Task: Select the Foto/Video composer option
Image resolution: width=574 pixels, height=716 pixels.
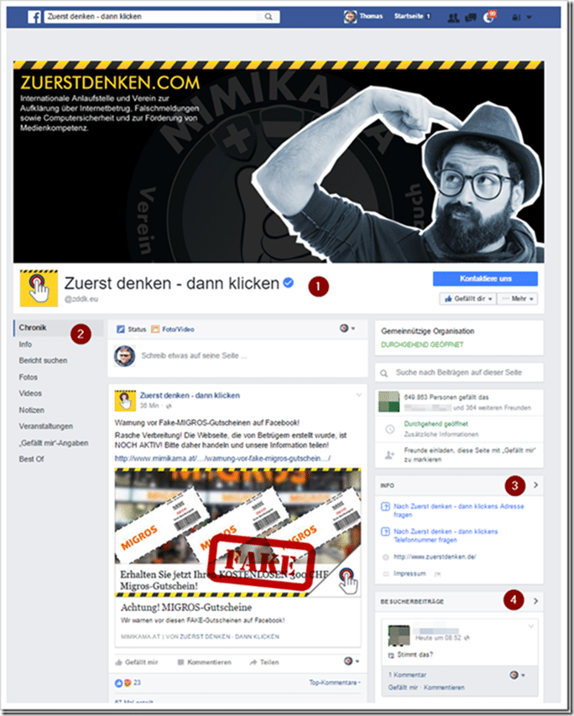Action: (173, 329)
